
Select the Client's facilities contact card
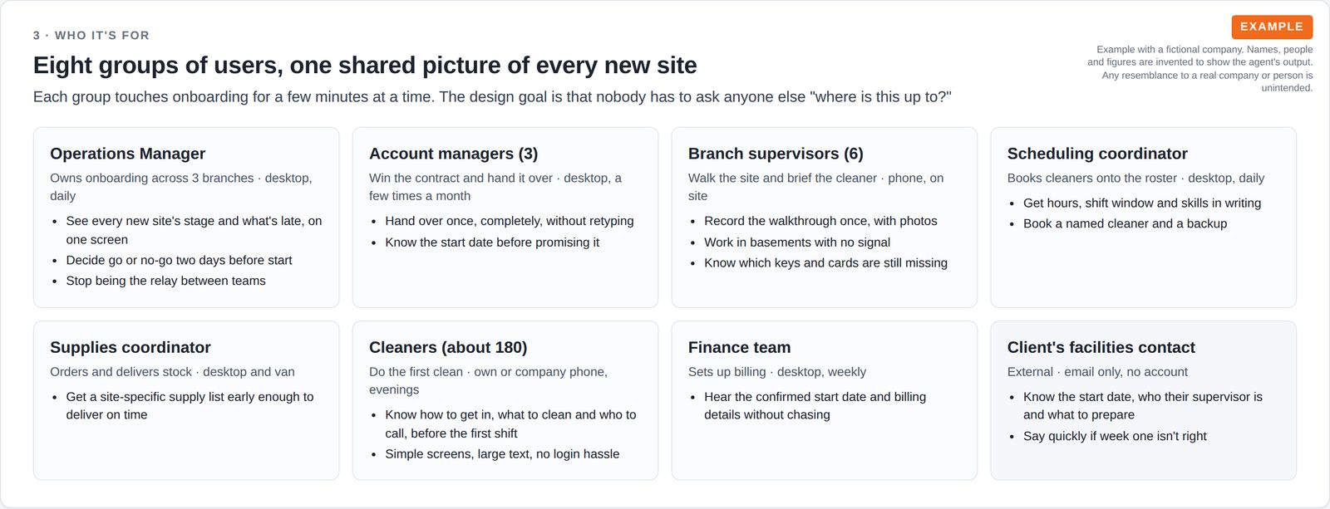pyautogui.click(x=1143, y=400)
